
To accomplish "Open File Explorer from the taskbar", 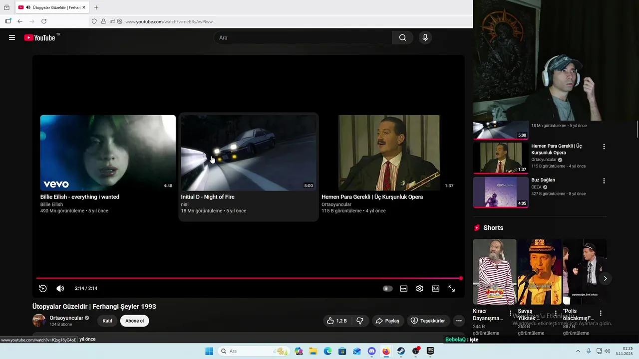I will click(313, 351).
